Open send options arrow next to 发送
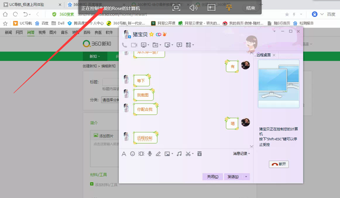The image size is (340, 198). pyautogui.click(x=246, y=177)
